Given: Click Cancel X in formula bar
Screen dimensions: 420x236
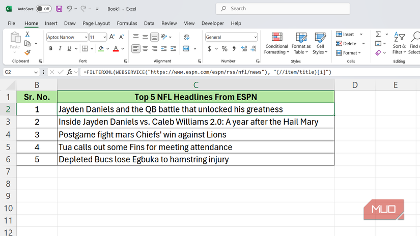Looking at the screenshot, I should 52,72.
